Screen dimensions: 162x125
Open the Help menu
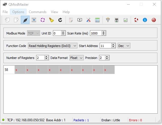(66, 12)
